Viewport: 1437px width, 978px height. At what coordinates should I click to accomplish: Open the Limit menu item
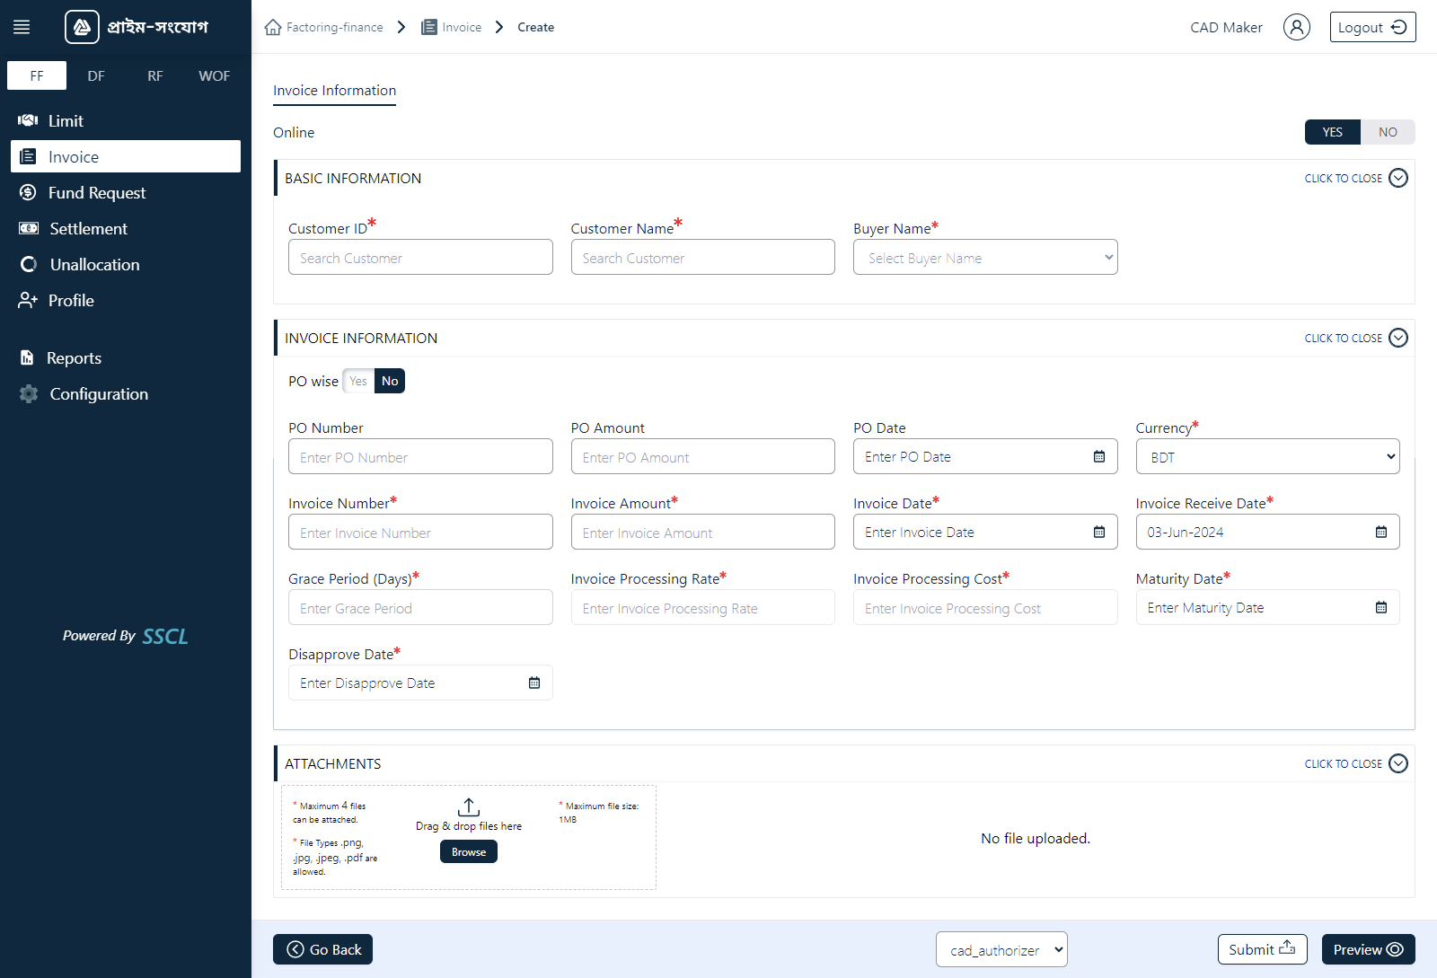(126, 120)
